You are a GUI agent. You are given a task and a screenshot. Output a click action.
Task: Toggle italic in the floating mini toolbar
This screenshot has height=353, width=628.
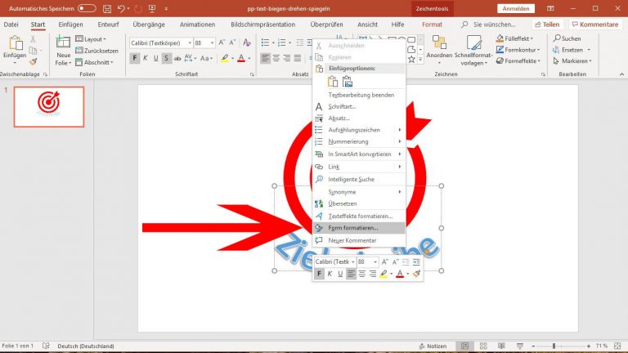[x=330, y=274]
